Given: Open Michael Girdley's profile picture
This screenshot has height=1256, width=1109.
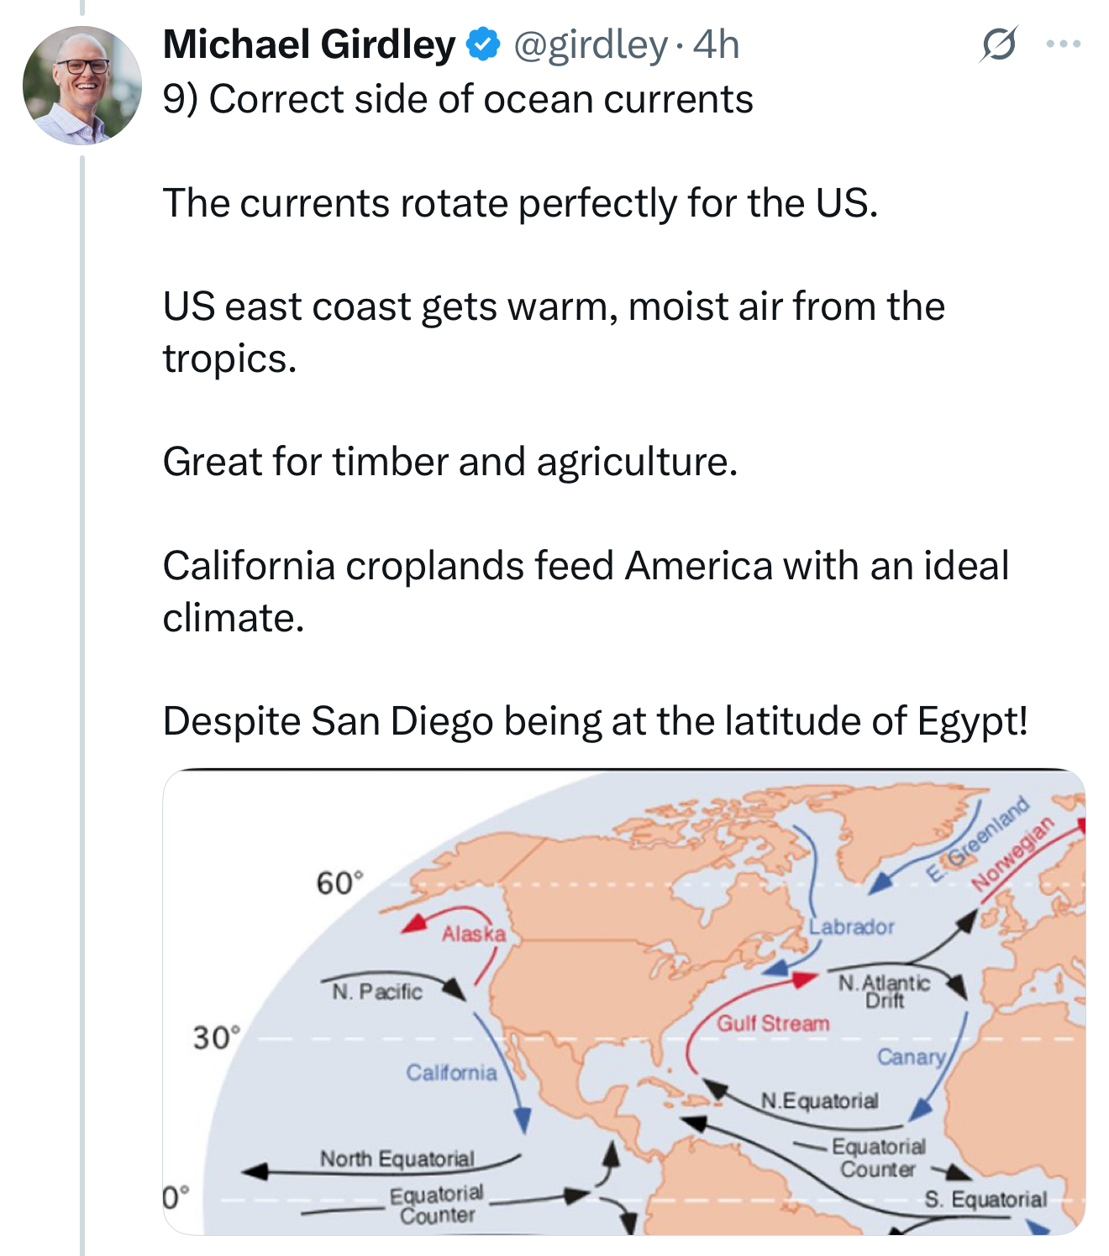Looking at the screenshot, I should click(x=81, y=85).
